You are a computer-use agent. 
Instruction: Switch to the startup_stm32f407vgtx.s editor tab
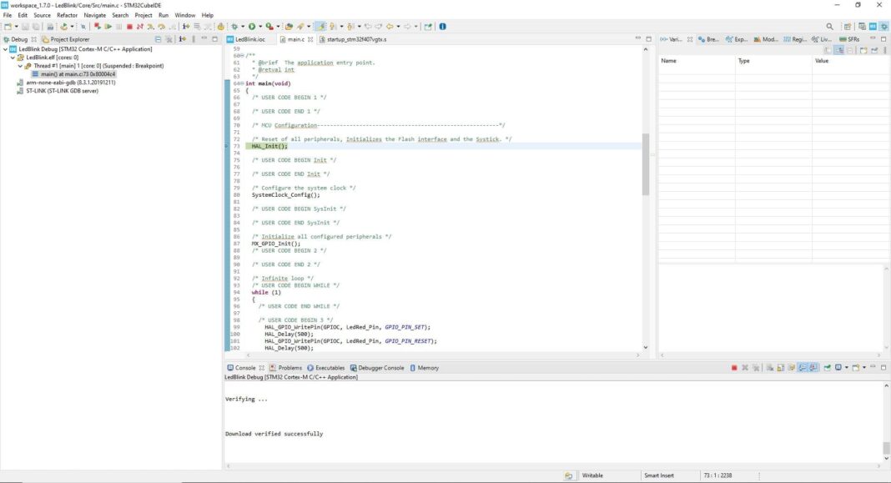click(x=356, y=39)
